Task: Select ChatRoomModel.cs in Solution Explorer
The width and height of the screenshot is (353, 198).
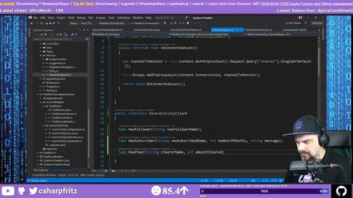Action: click(x=63, y=122)
